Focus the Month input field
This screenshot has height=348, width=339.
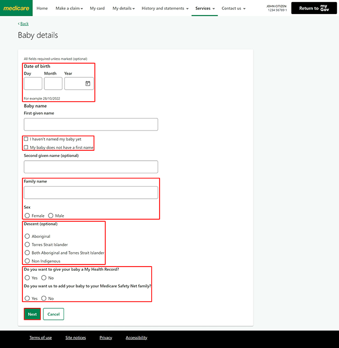(53, 83)
